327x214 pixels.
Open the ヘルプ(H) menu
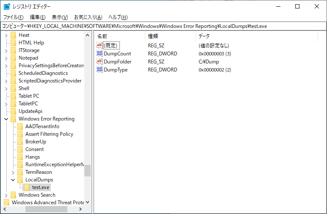(118, 17)
